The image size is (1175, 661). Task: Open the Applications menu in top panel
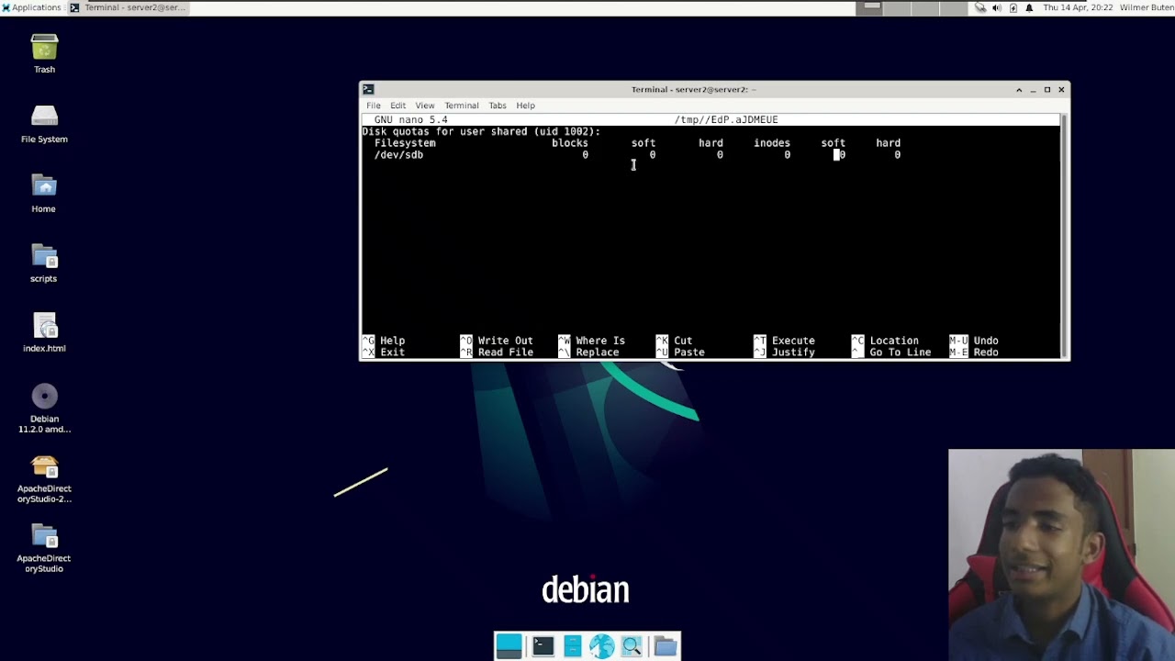31,7
